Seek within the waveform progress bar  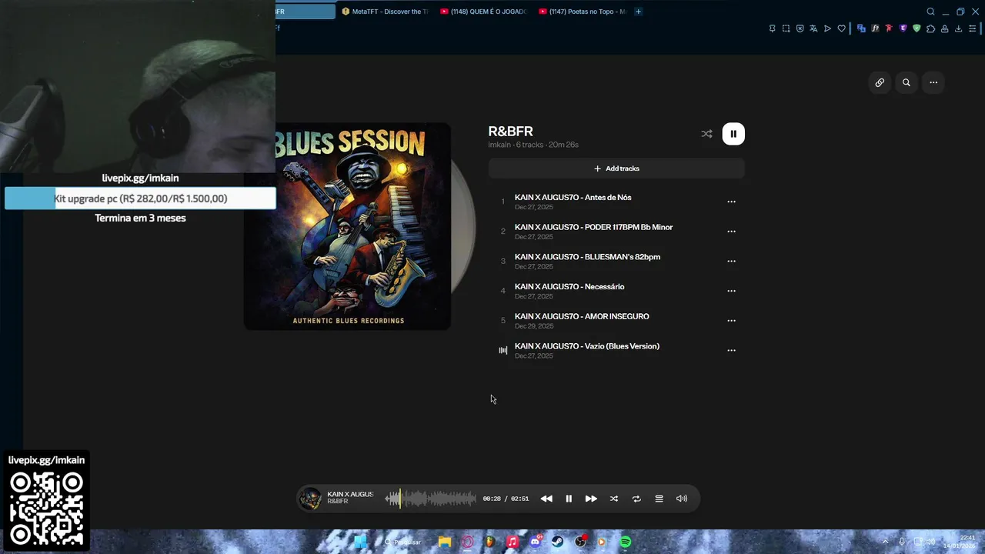coord(431,499)
